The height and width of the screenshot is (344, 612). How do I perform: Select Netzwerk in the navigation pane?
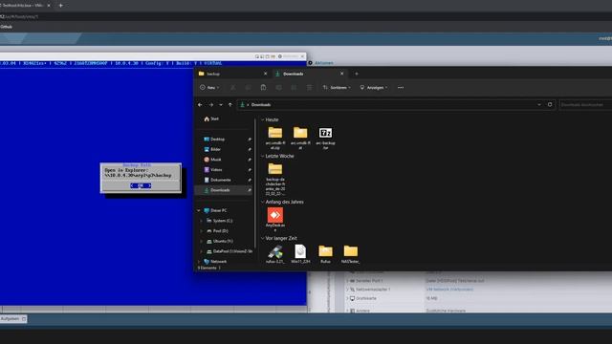(215, 261)
